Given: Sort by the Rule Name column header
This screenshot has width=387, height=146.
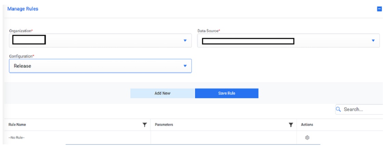Looking at the screenshot, I should point(17,125).
